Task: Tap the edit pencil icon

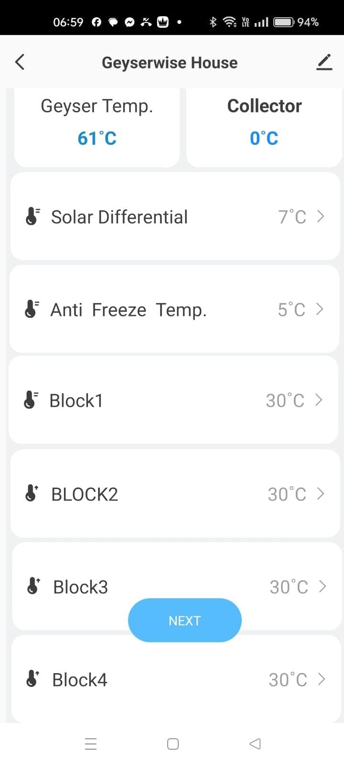Action: (x=324, y=62)
